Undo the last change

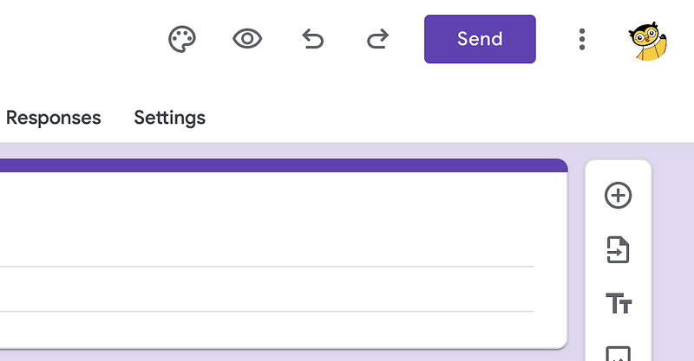[312, 39]
